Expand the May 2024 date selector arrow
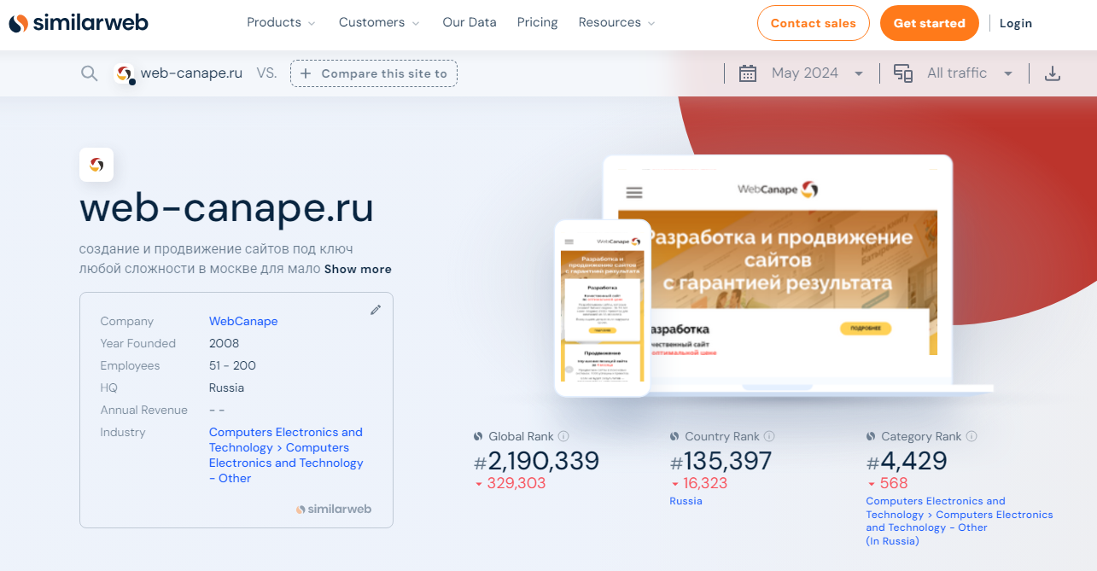The height and width of the screenshot is (571, 1097). [x=859, y=73]
